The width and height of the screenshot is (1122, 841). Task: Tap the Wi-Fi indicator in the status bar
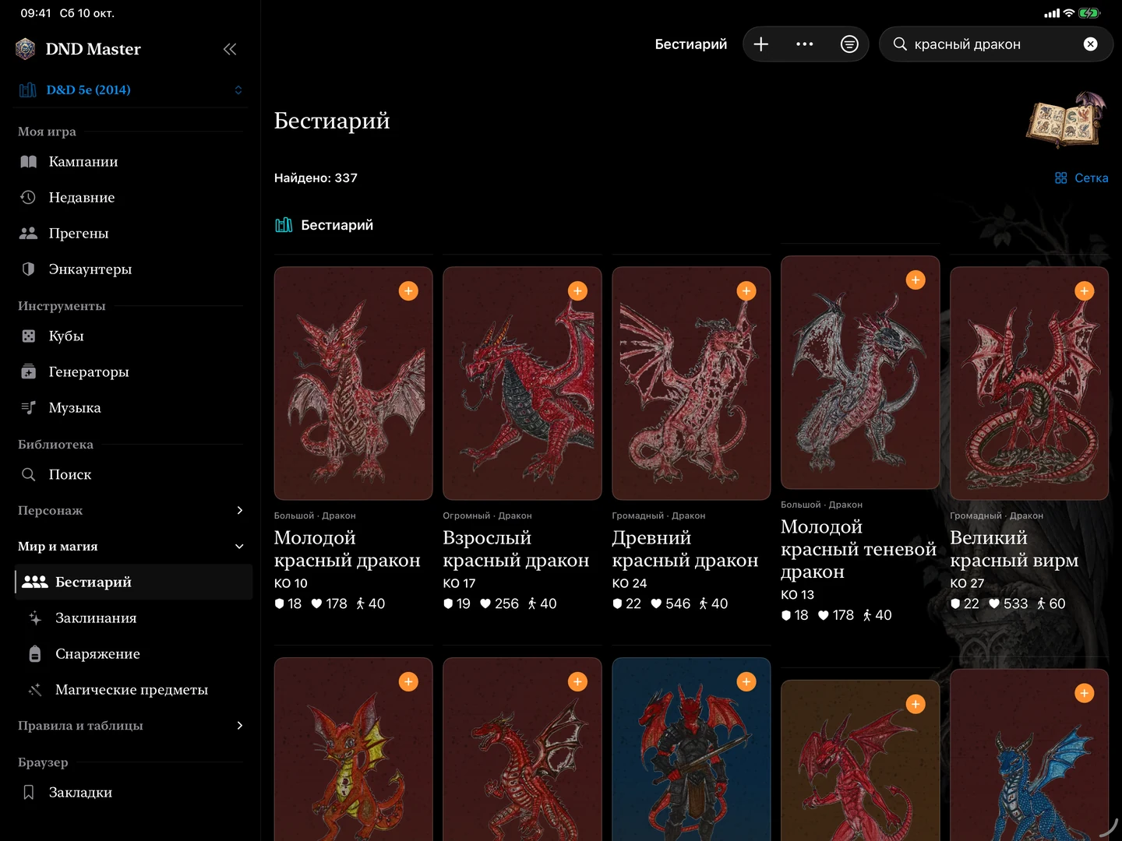coord(1069,13)
